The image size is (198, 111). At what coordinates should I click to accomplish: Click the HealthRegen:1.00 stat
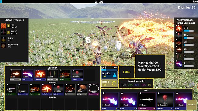(x=150, y=70)
